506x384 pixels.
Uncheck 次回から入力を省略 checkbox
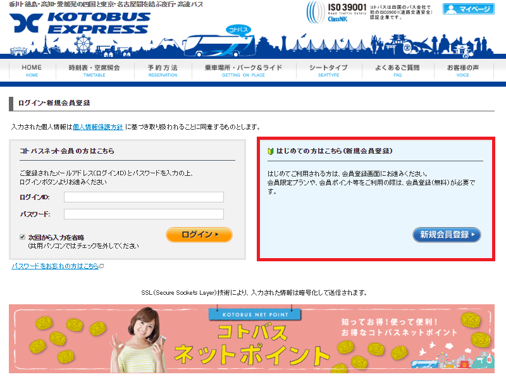point(23,237)
